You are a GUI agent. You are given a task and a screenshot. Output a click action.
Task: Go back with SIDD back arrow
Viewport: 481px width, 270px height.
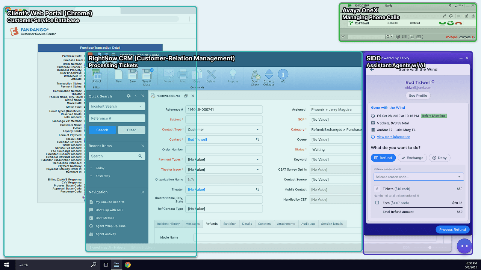point(372,69)
